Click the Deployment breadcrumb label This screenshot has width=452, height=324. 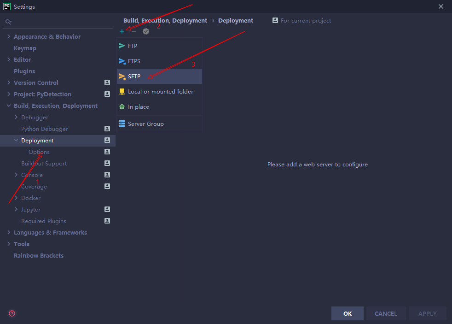click(x=236, y=20)
